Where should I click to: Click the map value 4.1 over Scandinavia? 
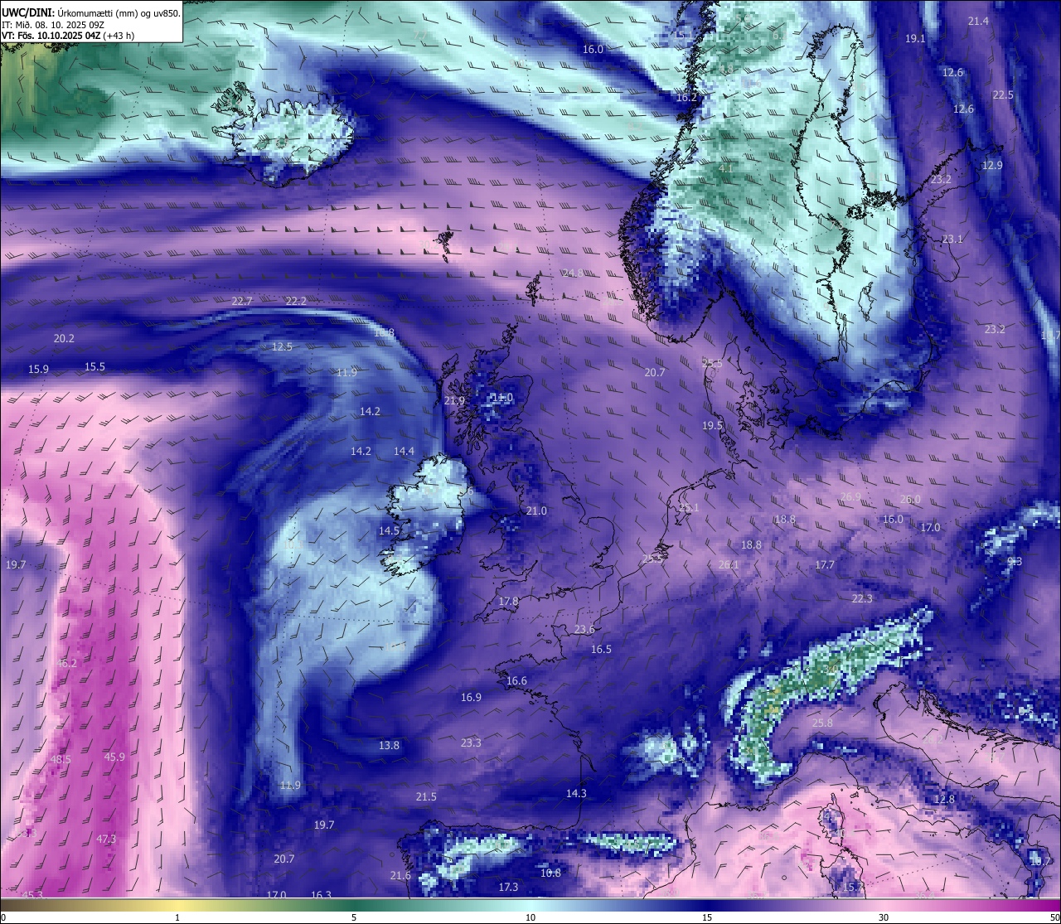pos(725,167)
